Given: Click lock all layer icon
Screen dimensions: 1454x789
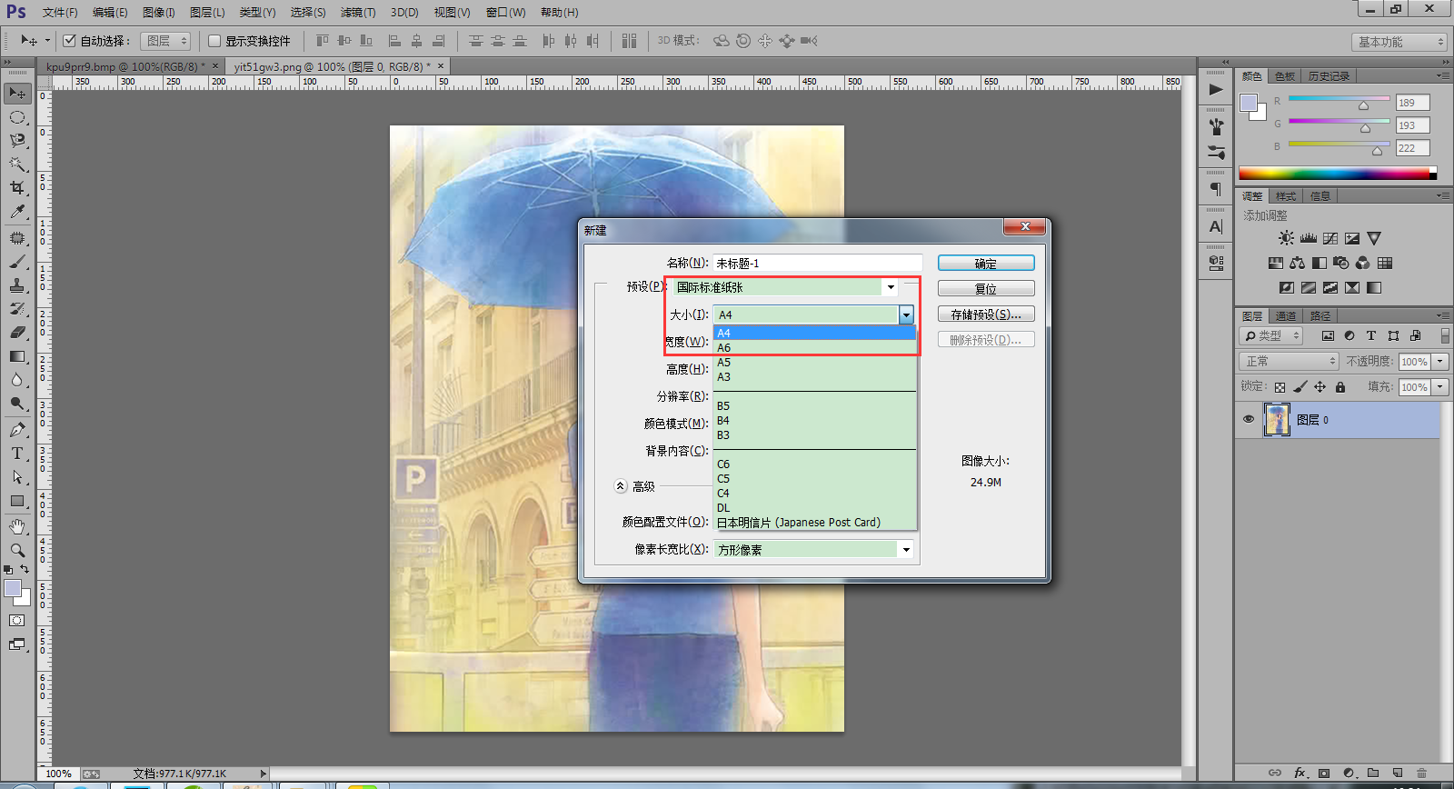Looking at the screenshot, I should (1340, 387).
